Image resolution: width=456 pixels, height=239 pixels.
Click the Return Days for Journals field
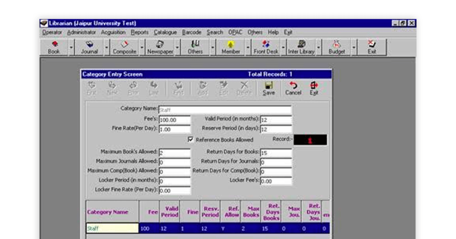276,162
